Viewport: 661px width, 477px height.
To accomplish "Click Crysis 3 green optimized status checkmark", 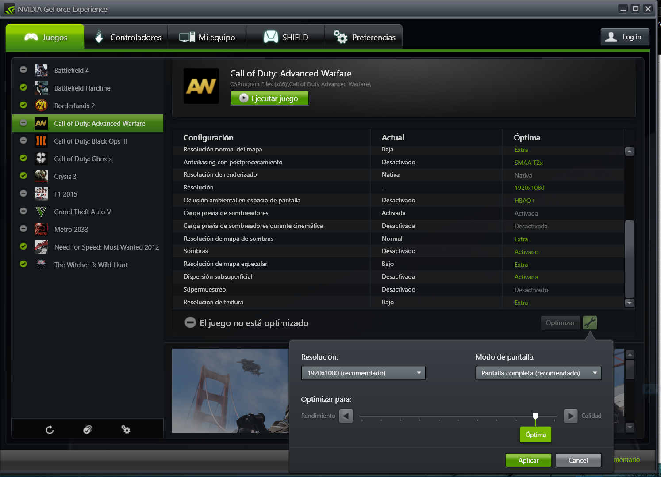I will (23, 176).
